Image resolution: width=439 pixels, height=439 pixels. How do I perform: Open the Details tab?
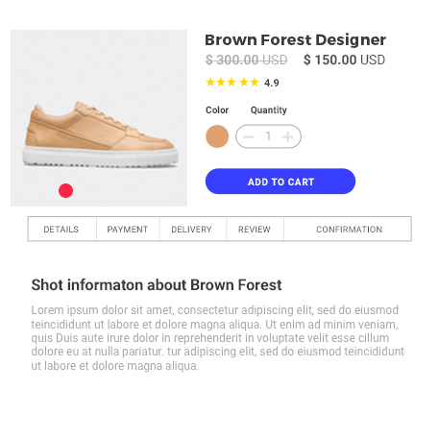click(61, 229)
